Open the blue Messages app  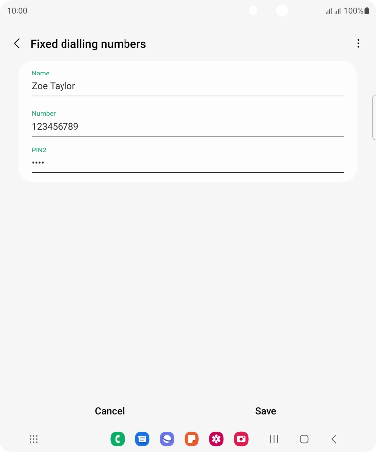(142, 439)
